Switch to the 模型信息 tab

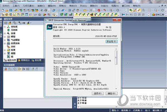pos(10,60)
